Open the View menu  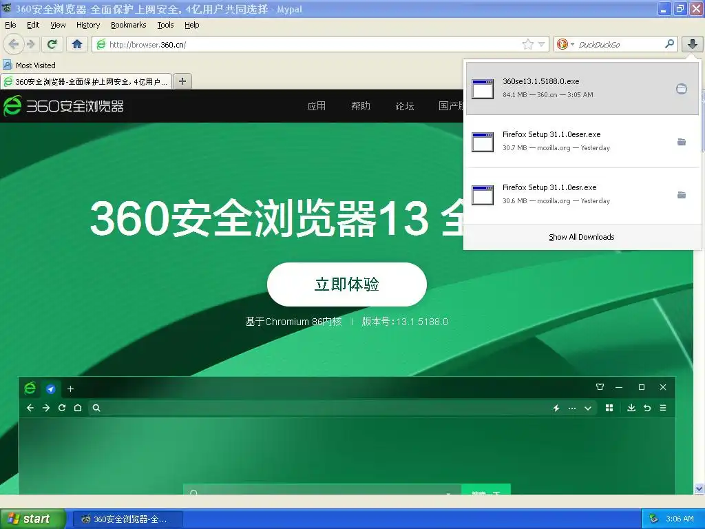pyautogui.click(x=58, y=25)
